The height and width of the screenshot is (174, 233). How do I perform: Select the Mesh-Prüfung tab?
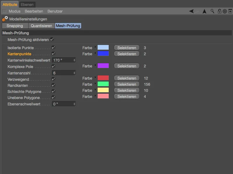tap(68, 26)
